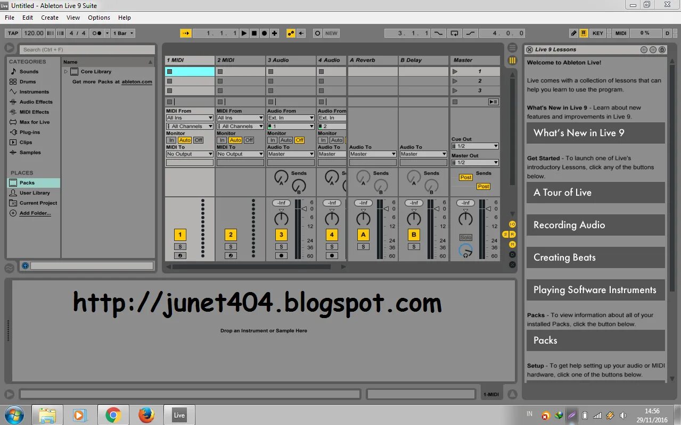Screen dimensions: 681x425
Task: Toggle the Punch-Out switch
Action: tap(470, 33)
